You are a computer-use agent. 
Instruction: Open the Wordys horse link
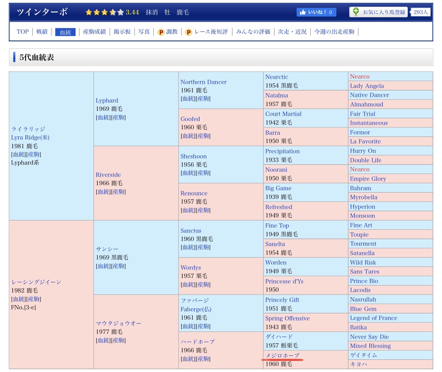pos(191,267)
